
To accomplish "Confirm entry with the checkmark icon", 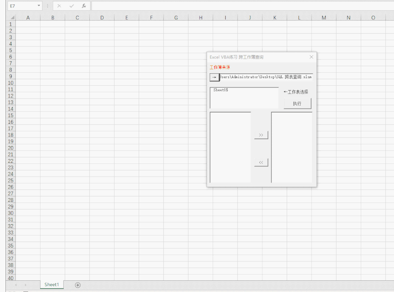I will tap(72, 6).
